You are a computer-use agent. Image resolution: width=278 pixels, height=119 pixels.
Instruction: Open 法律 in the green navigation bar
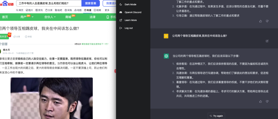point(93,17)
